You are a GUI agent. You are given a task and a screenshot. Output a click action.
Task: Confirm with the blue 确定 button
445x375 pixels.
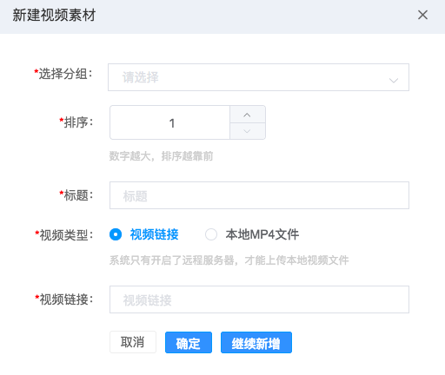pos(189,343)
